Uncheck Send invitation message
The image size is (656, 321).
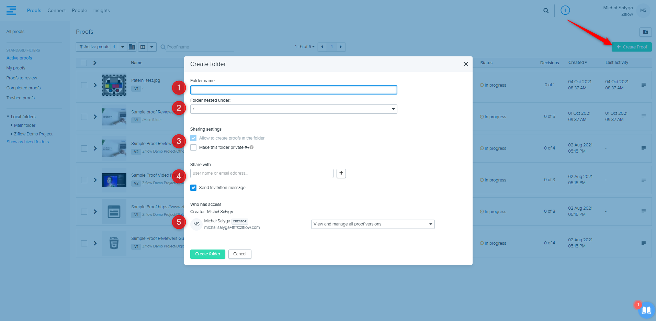[x=193, y=188]
